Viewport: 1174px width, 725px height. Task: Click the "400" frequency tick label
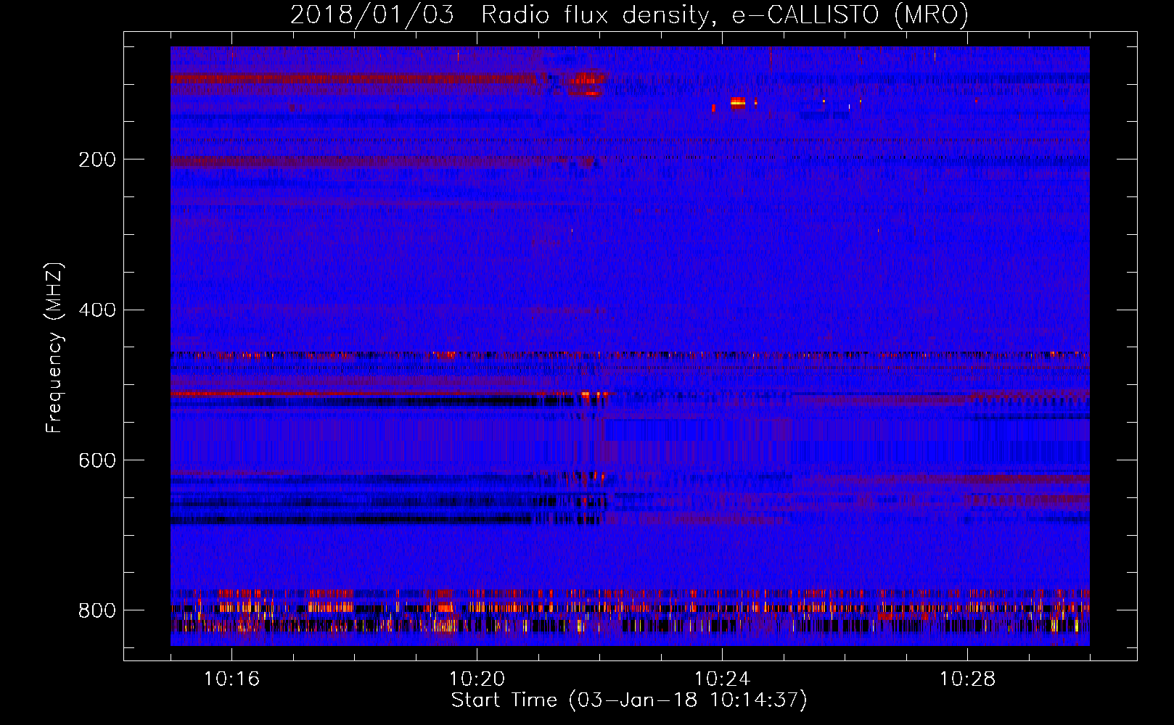97,310
